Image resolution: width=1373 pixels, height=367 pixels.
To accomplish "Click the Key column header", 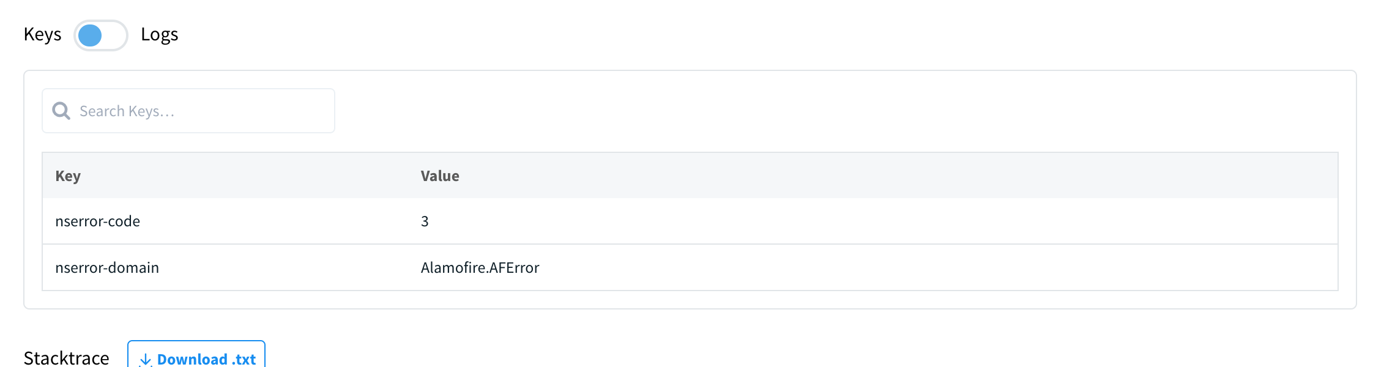I will 67,176.
